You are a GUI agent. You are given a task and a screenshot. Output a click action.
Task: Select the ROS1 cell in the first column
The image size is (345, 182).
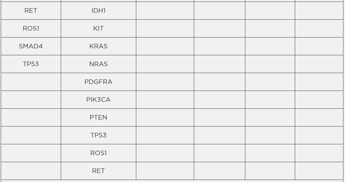pyautogui.click(x=31, y=28)
